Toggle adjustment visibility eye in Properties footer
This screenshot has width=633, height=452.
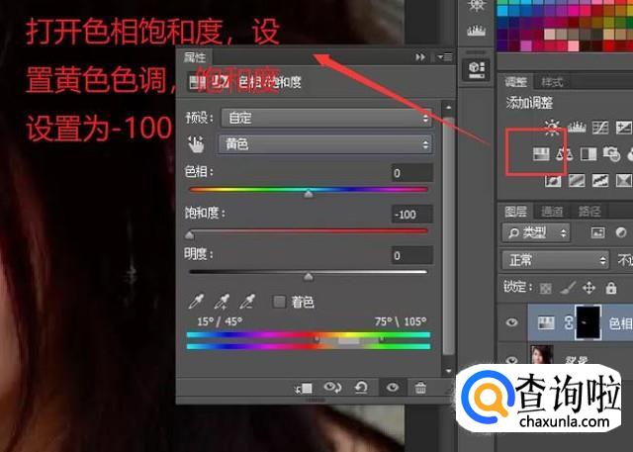pos(392,388)
